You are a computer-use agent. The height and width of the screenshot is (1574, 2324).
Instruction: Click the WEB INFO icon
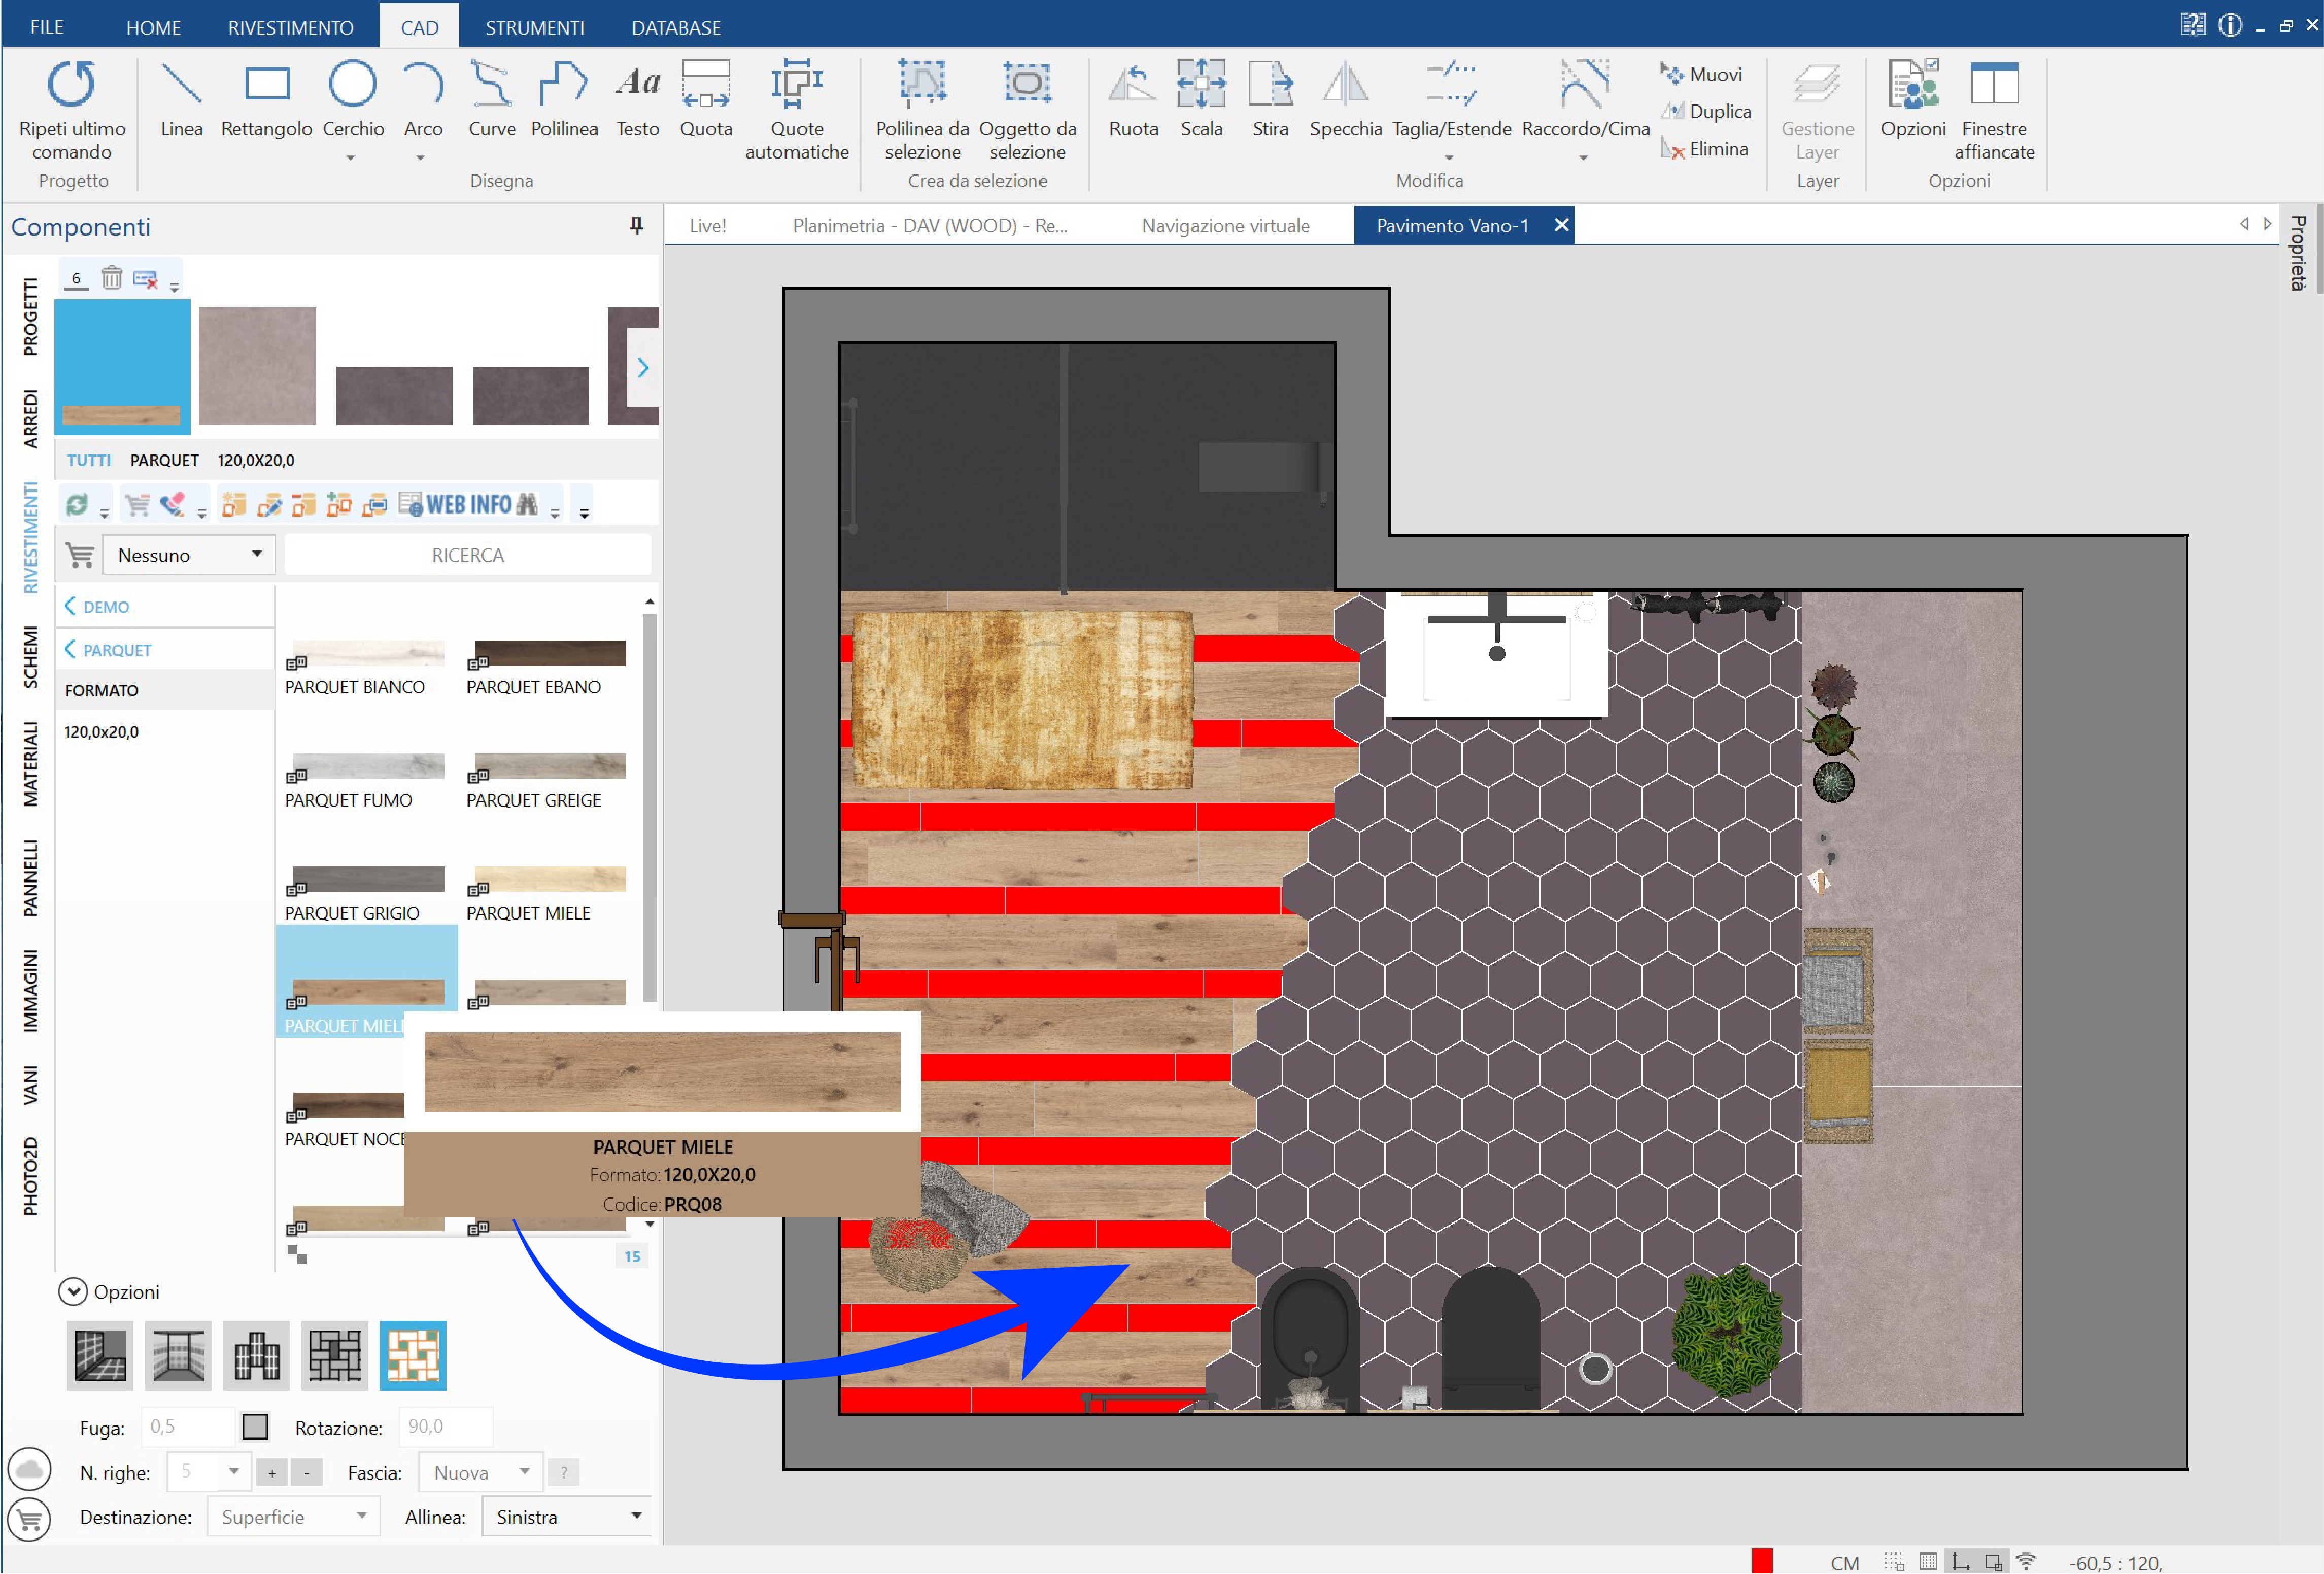[468, 505]
